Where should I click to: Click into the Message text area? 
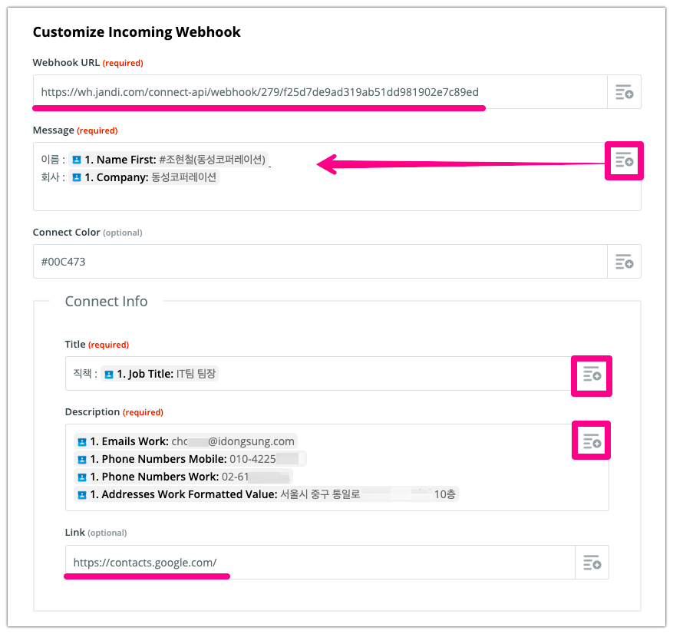[x=384, y=196]
